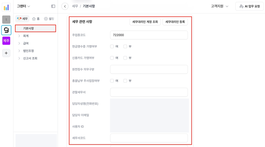Focus the 주업종코드 input field
This screenshot has height=147, width=265.
[149, 35]
